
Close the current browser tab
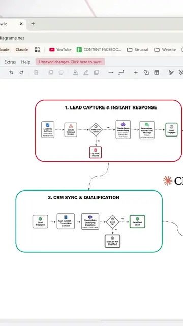click(x=21, y=24)
